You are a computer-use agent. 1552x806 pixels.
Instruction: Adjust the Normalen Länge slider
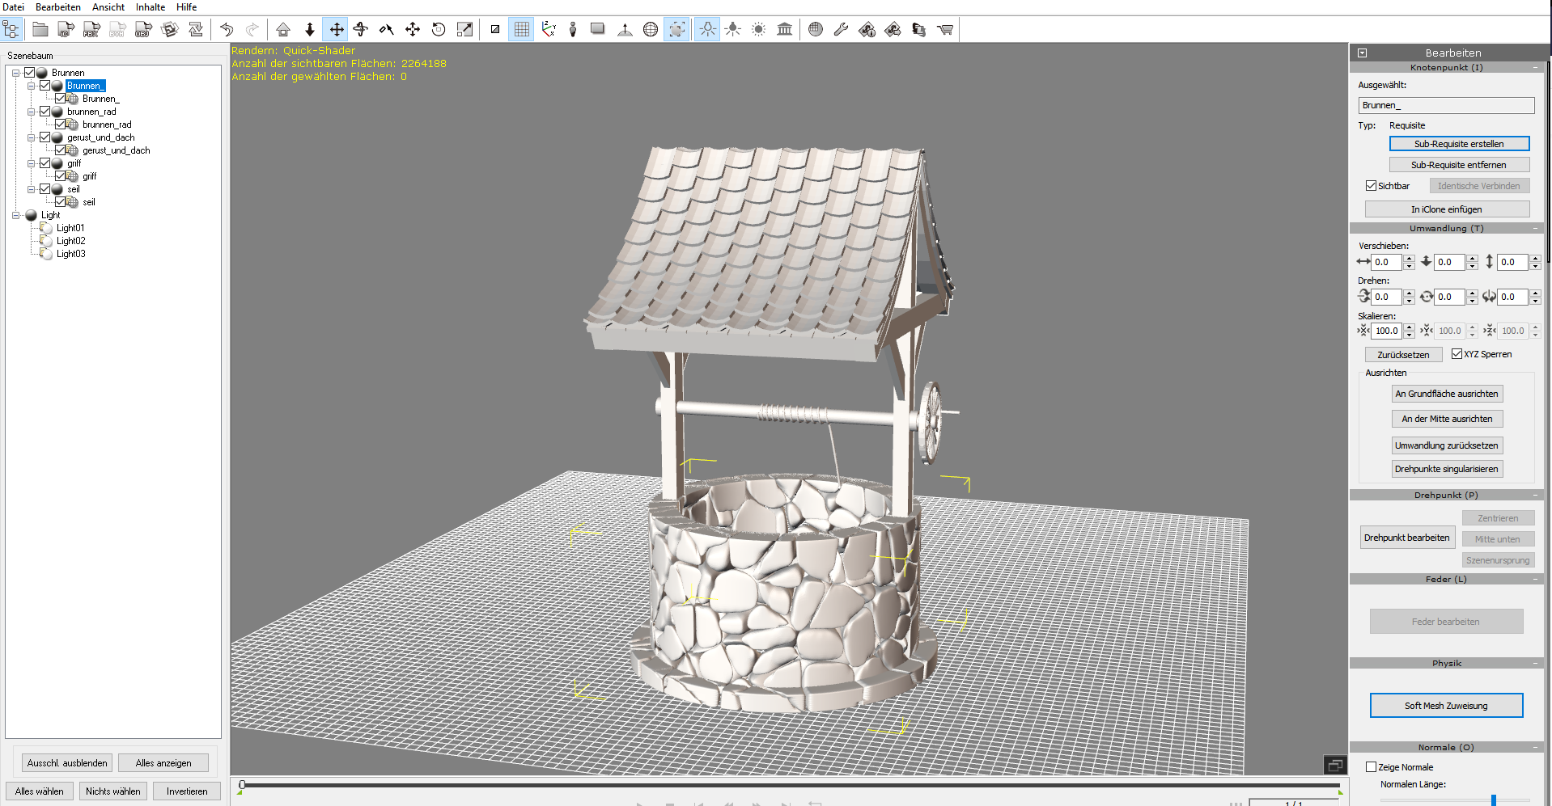tap(1493, 800)
